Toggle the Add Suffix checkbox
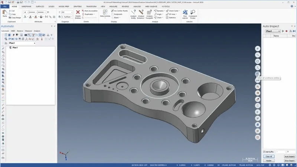 point(264,152)
